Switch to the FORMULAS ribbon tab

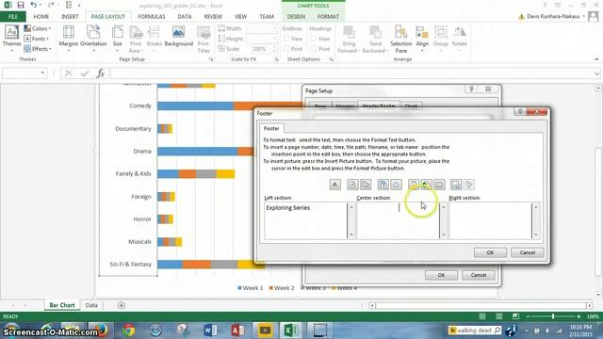[x=152, y=17]
